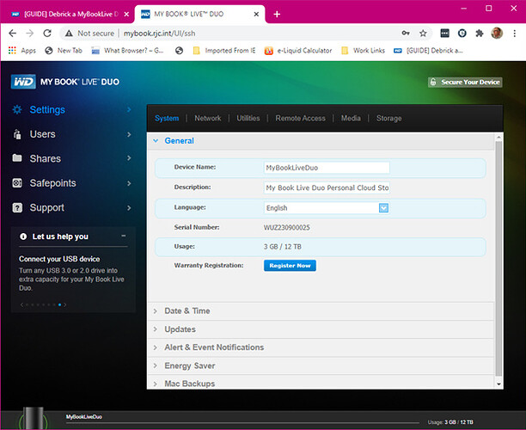Image resolution: width=526 pixels, height=430 pixels.
Task: Minimize the Let us help you panel
Action: tap(124, 236)
